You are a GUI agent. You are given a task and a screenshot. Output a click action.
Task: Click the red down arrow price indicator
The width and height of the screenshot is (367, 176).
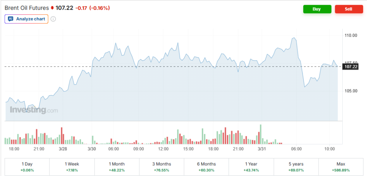click(52, 8)
